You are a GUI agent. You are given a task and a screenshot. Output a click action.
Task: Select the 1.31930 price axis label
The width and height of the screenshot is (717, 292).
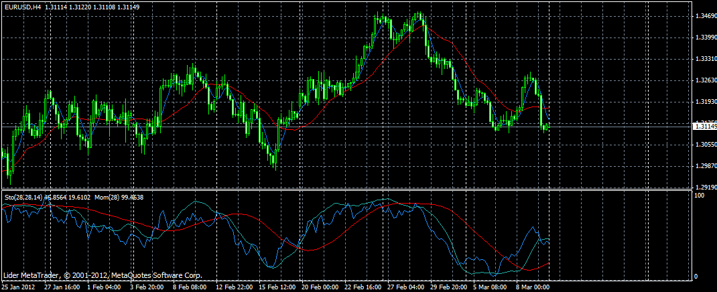point(705,102)
